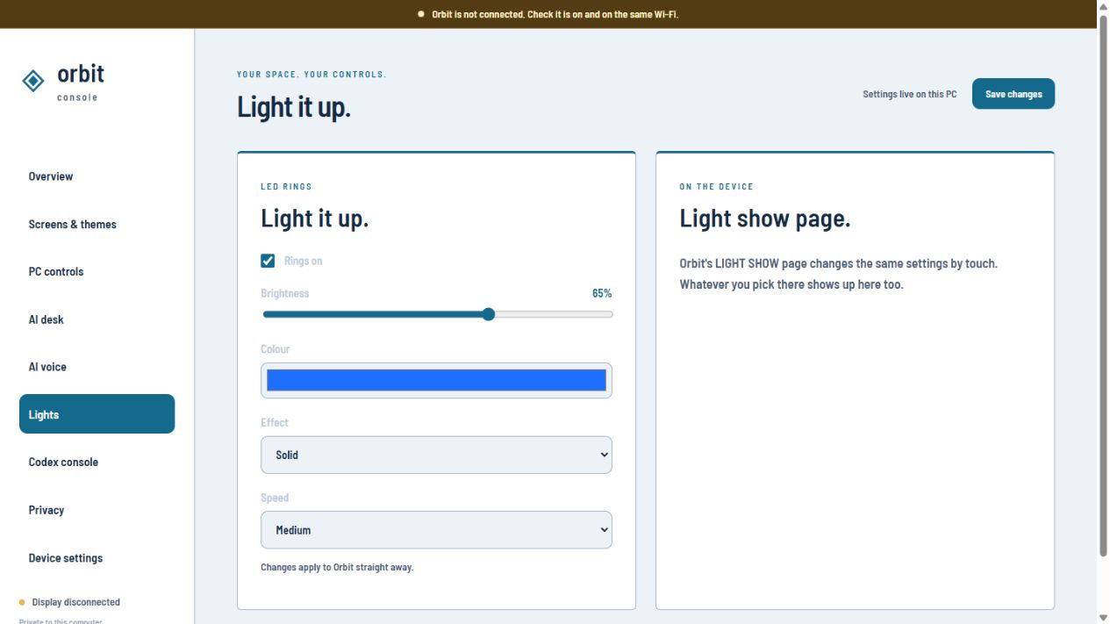1110x624 pixels.
Task: Click the "ON THE DEVICE" card label
Action: (x=717, y=187)
